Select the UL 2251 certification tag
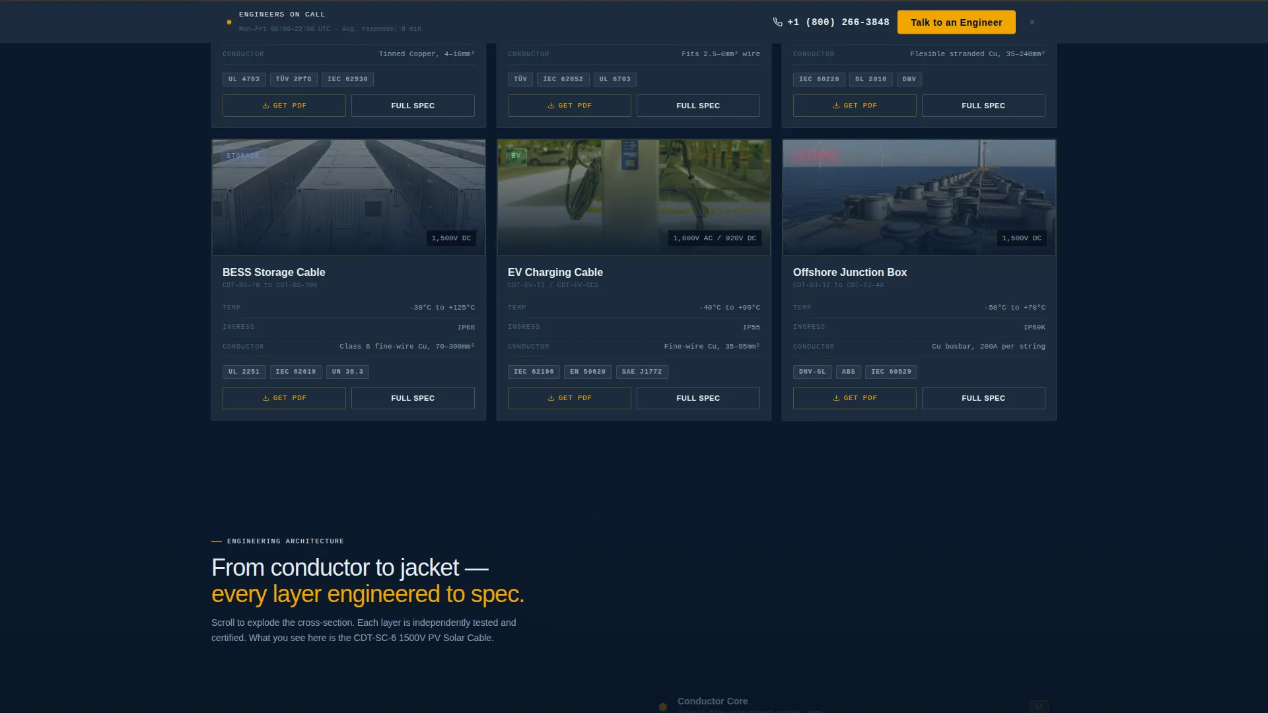This screenshot has height=713, width=1268. (244, 372)
